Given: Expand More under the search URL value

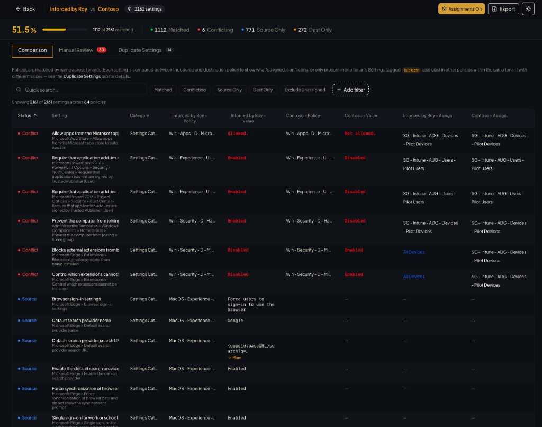Looking at the screenshot, I should 234,358.
